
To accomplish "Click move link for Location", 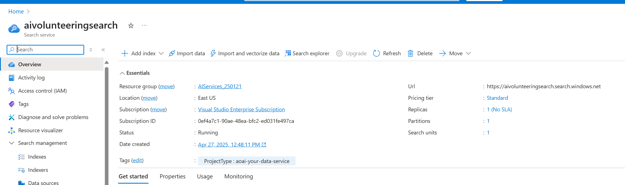I will click(149, 98).
